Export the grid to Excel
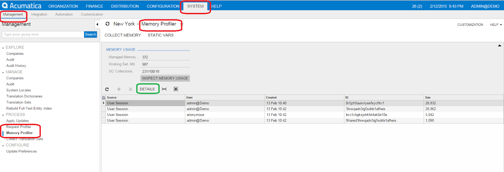The width and height of the screenshot is (504, 172). pos(176,89)
